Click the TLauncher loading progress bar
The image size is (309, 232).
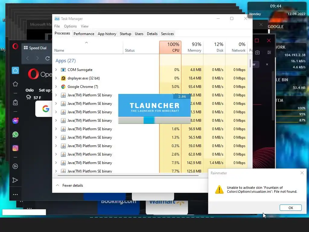click(x=154, y=120)
